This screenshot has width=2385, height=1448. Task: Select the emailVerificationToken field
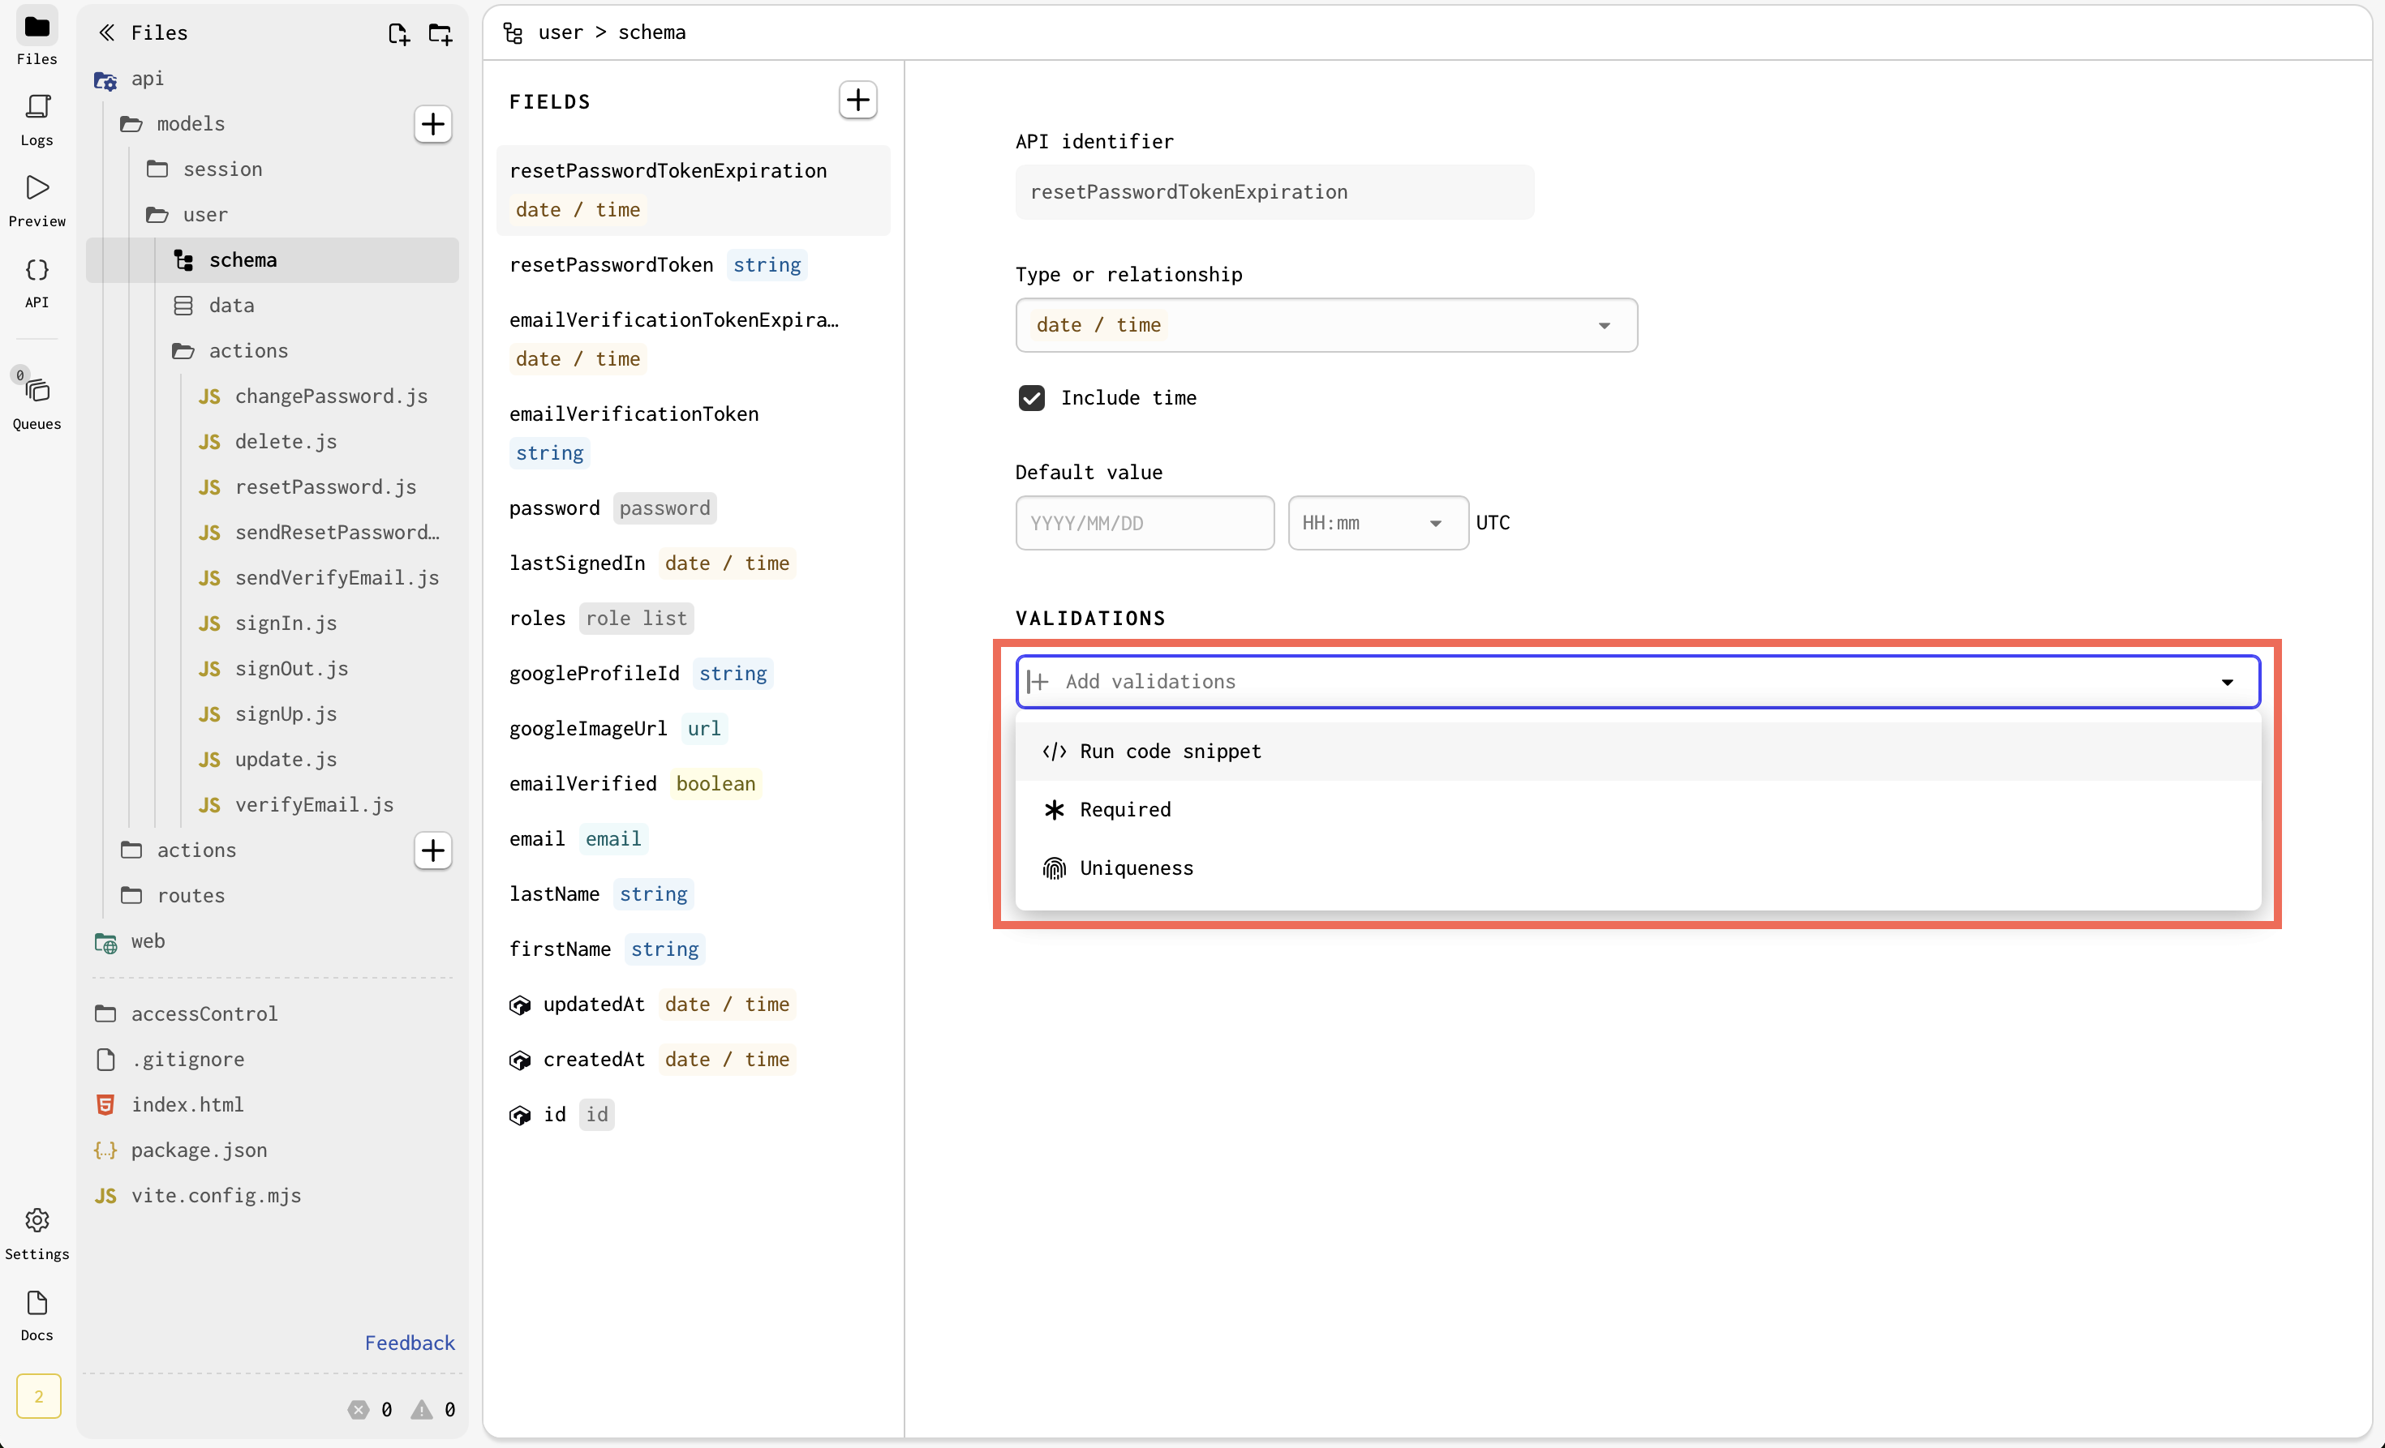(x=693, y=433)
